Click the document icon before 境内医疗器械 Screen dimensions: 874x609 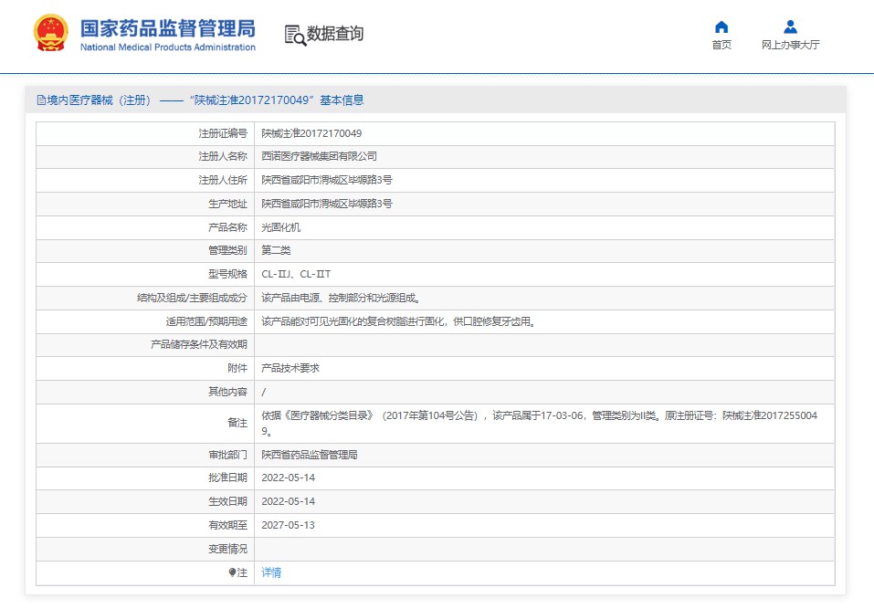41,100
